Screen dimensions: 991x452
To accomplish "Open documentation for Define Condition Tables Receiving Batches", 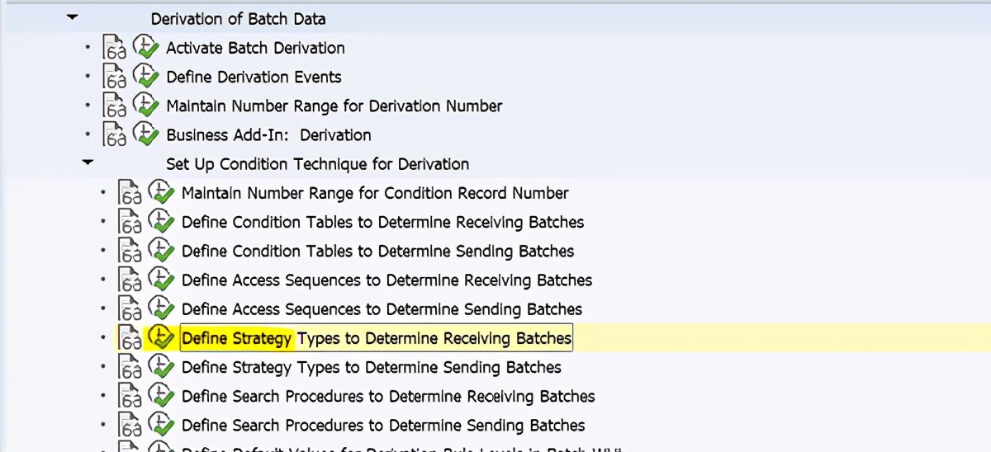I will [130, 223].
